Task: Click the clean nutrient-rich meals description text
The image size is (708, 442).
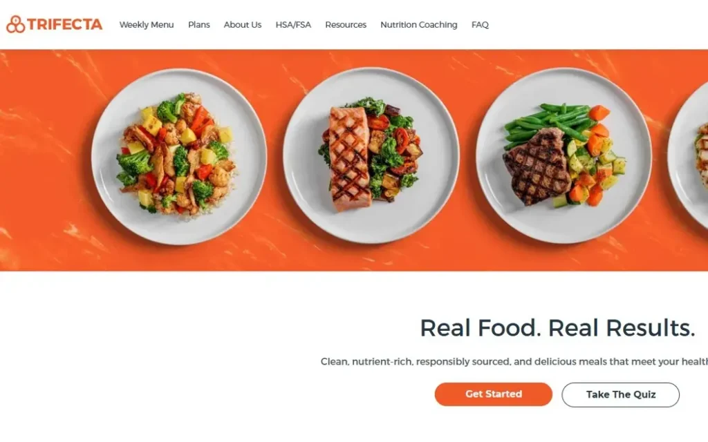Action: (x=514, y=362)
